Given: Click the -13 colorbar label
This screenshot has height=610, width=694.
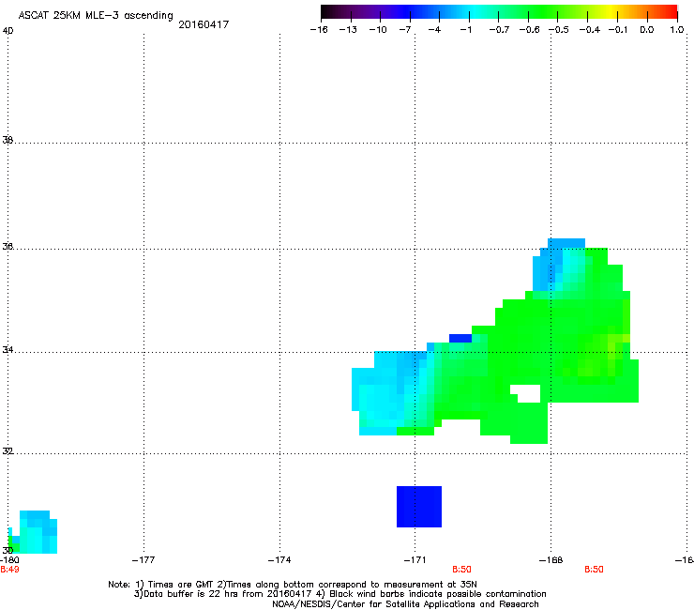Looking at the screenshot, I should pyautogui.click(x=348, y=30).
